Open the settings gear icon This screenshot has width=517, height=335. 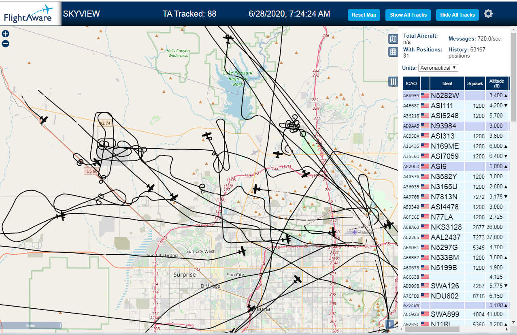click(488, 14)
